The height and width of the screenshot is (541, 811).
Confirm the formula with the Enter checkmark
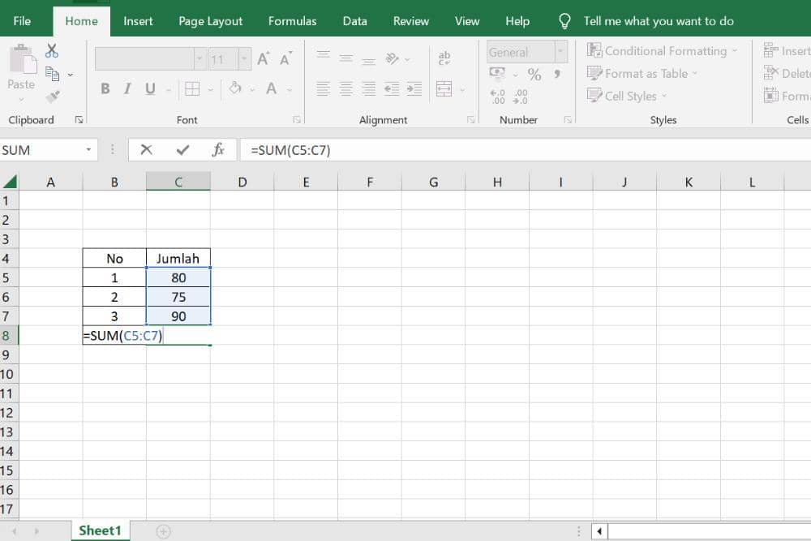click(182, 150)
